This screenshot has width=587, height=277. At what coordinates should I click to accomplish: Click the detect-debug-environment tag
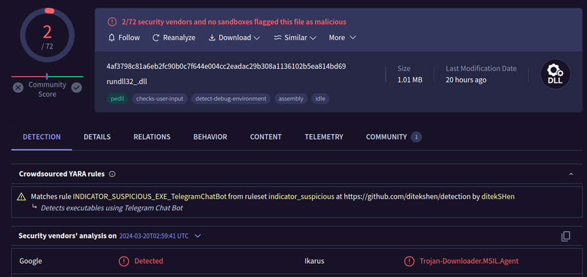pyautogui.click(x=230, y=99)
